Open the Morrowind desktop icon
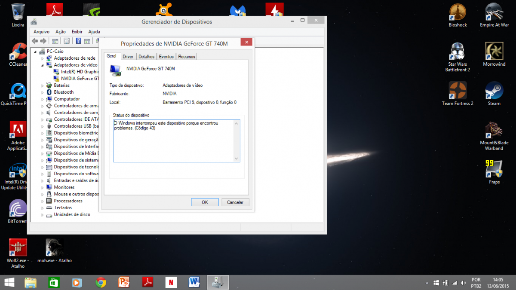 (x=494, y=54)
